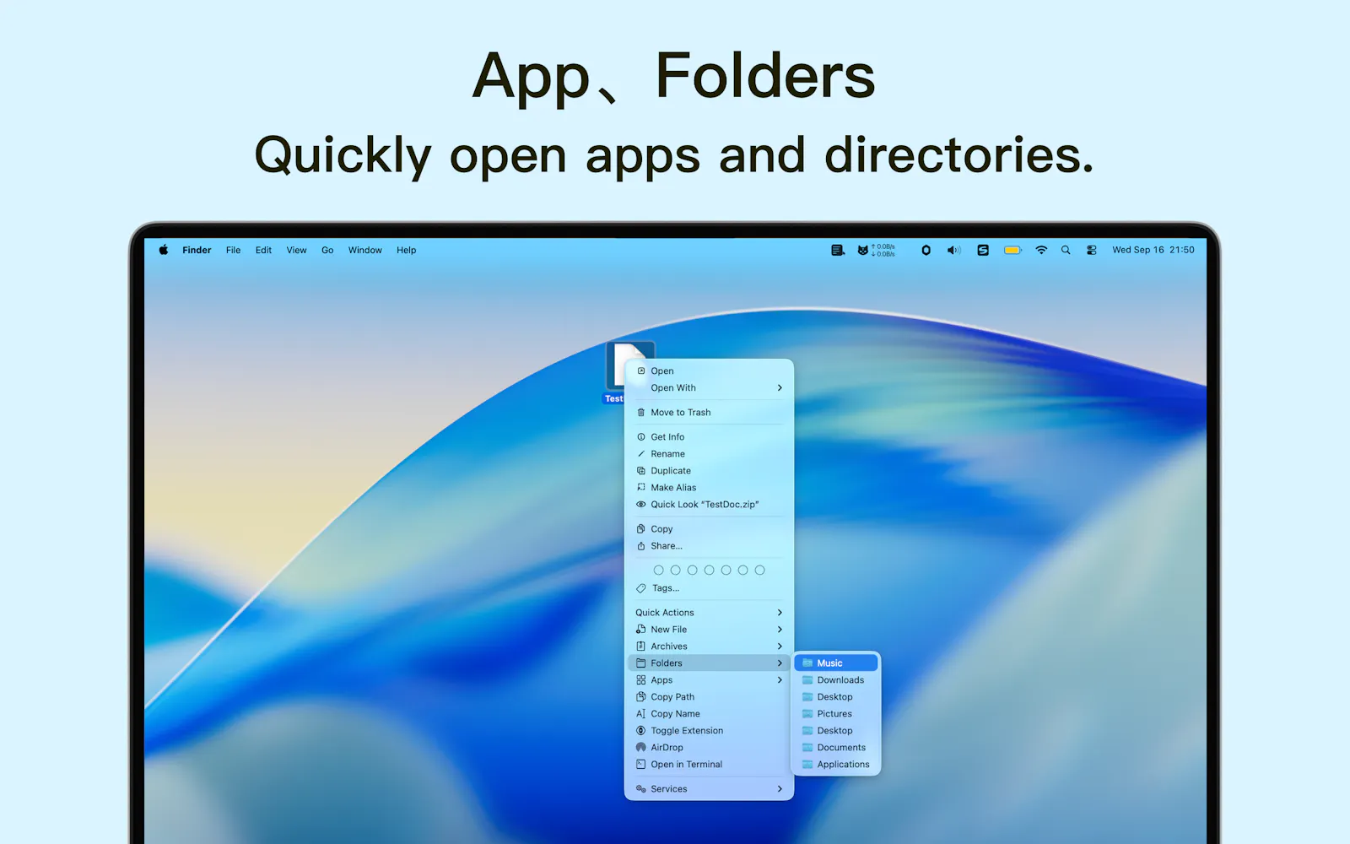Choose Move to Trash from context menu
The width and height of the screenshot is (1350, 844).
pos(709,413)
